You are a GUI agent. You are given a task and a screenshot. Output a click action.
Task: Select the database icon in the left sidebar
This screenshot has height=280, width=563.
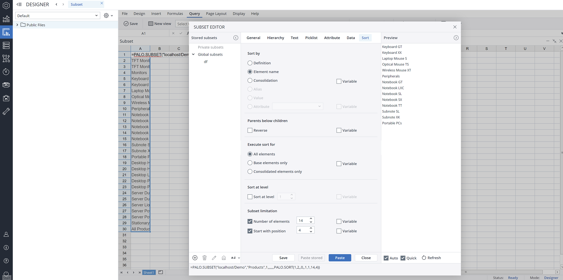coord(6,45)
